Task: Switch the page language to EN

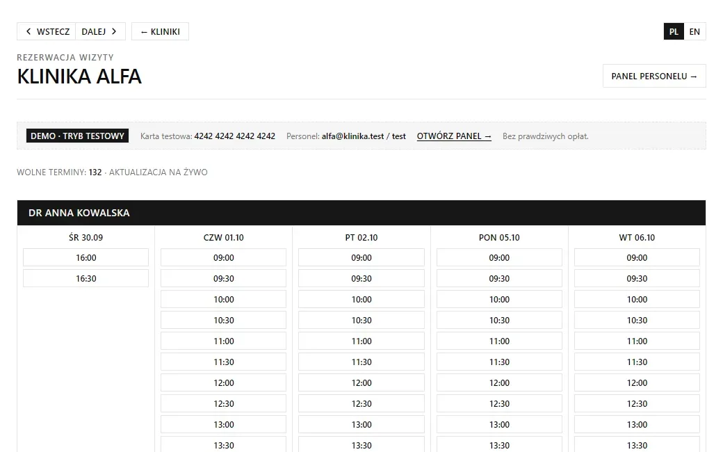Action: [x=694, y=31]
